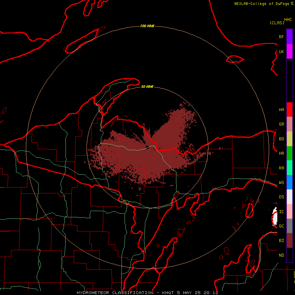Click the HA red color swatch

pos(289,109)
